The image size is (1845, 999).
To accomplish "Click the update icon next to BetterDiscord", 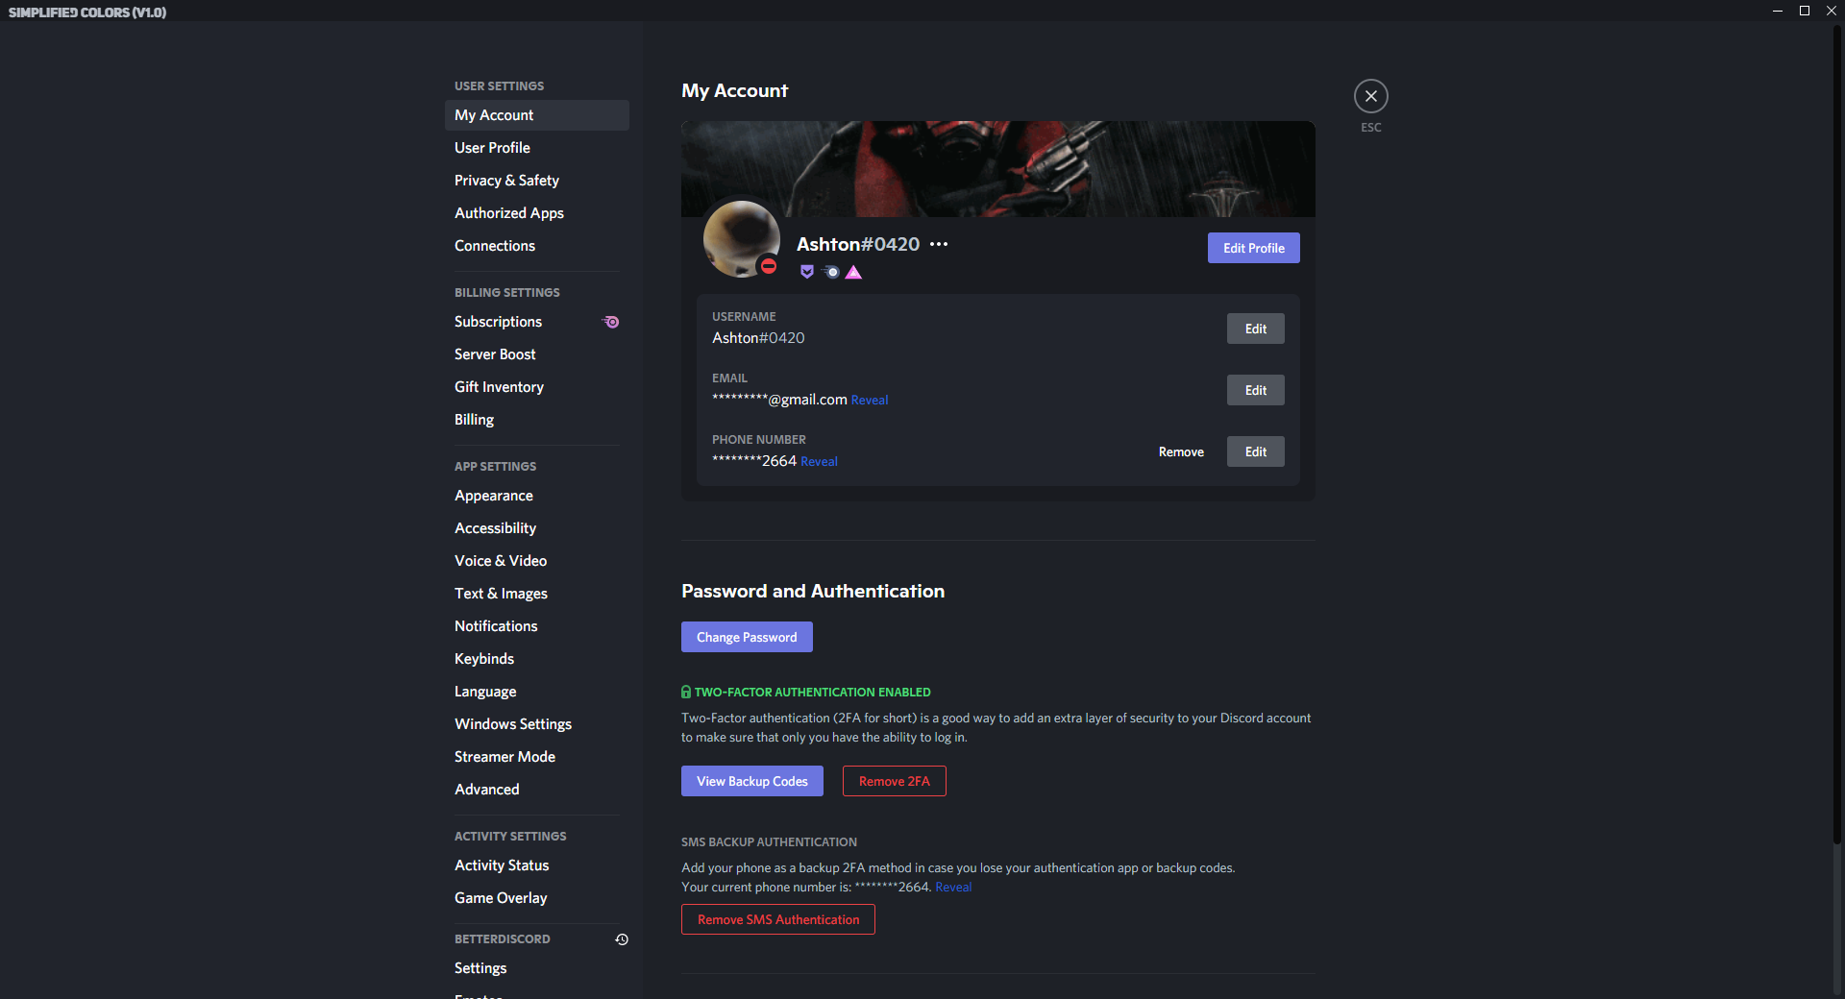I will coord(621,939).
